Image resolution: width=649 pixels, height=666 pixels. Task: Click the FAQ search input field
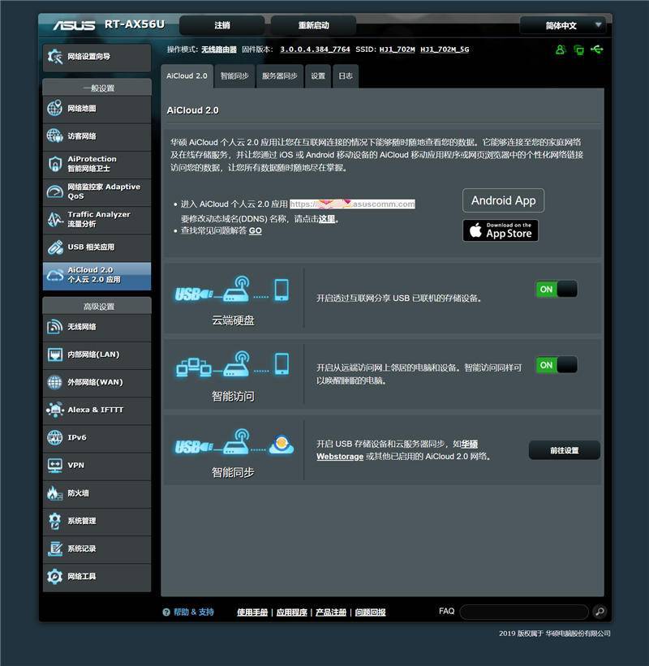[x=524, y=612]
